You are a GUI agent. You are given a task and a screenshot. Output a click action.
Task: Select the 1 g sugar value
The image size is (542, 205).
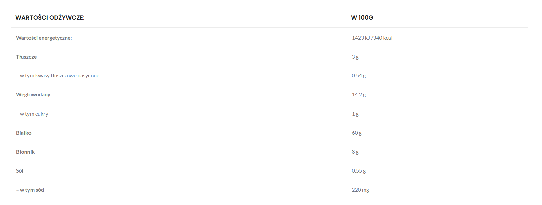pyautogui.click(x=355, y=114)
